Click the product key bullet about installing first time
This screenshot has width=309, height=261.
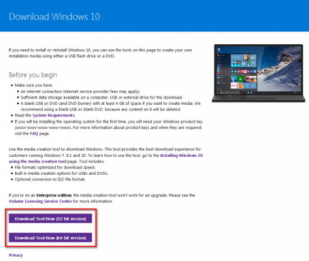(108, 128)
